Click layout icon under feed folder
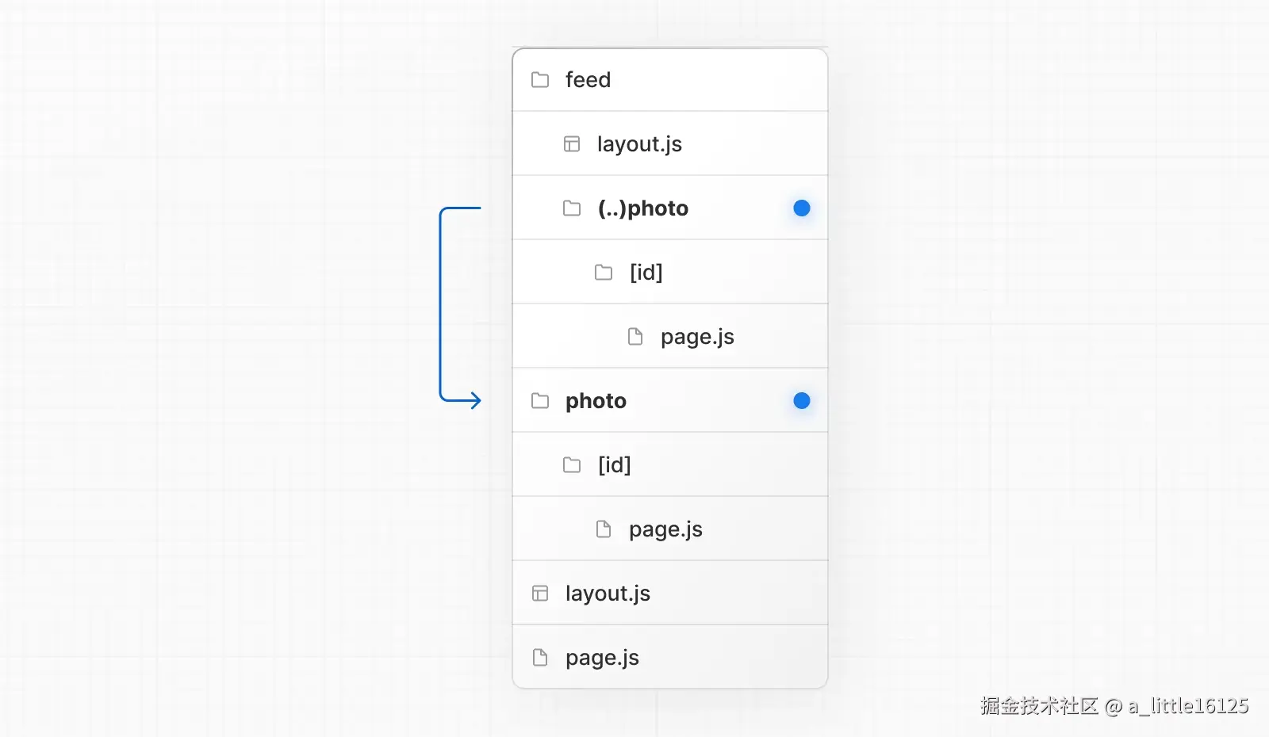The width and height of the screenshot is (1269, 737). coord(572,144)
